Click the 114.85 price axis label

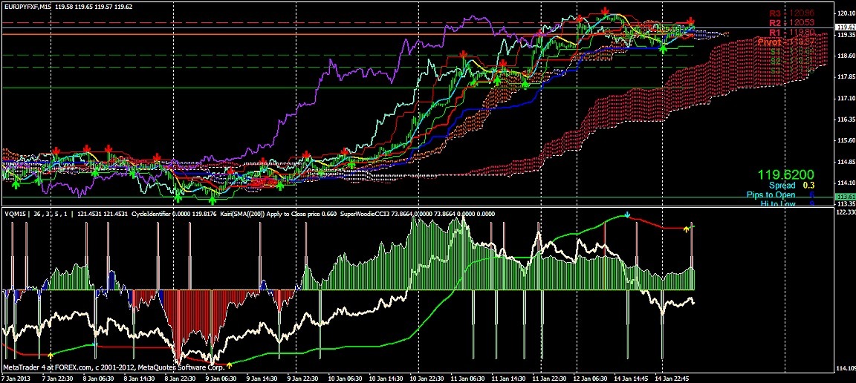click(846, 162)
